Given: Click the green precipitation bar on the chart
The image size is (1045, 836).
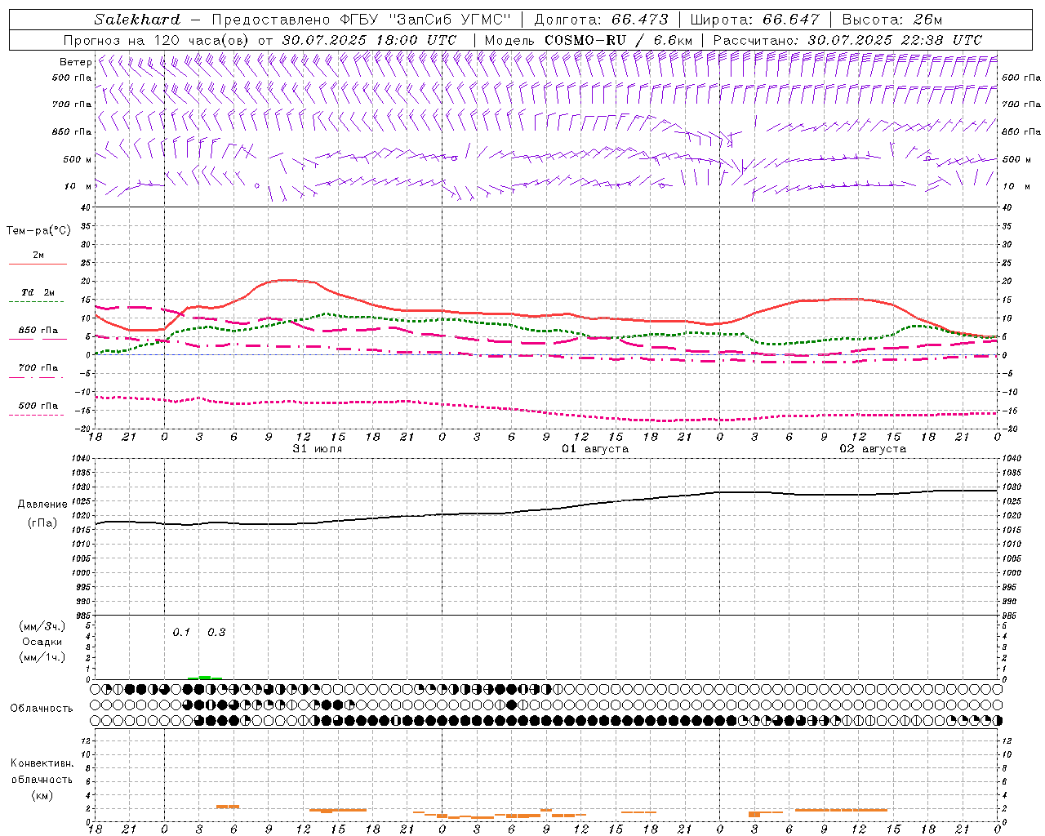Looking at the screenshot, I should [204, 677].
